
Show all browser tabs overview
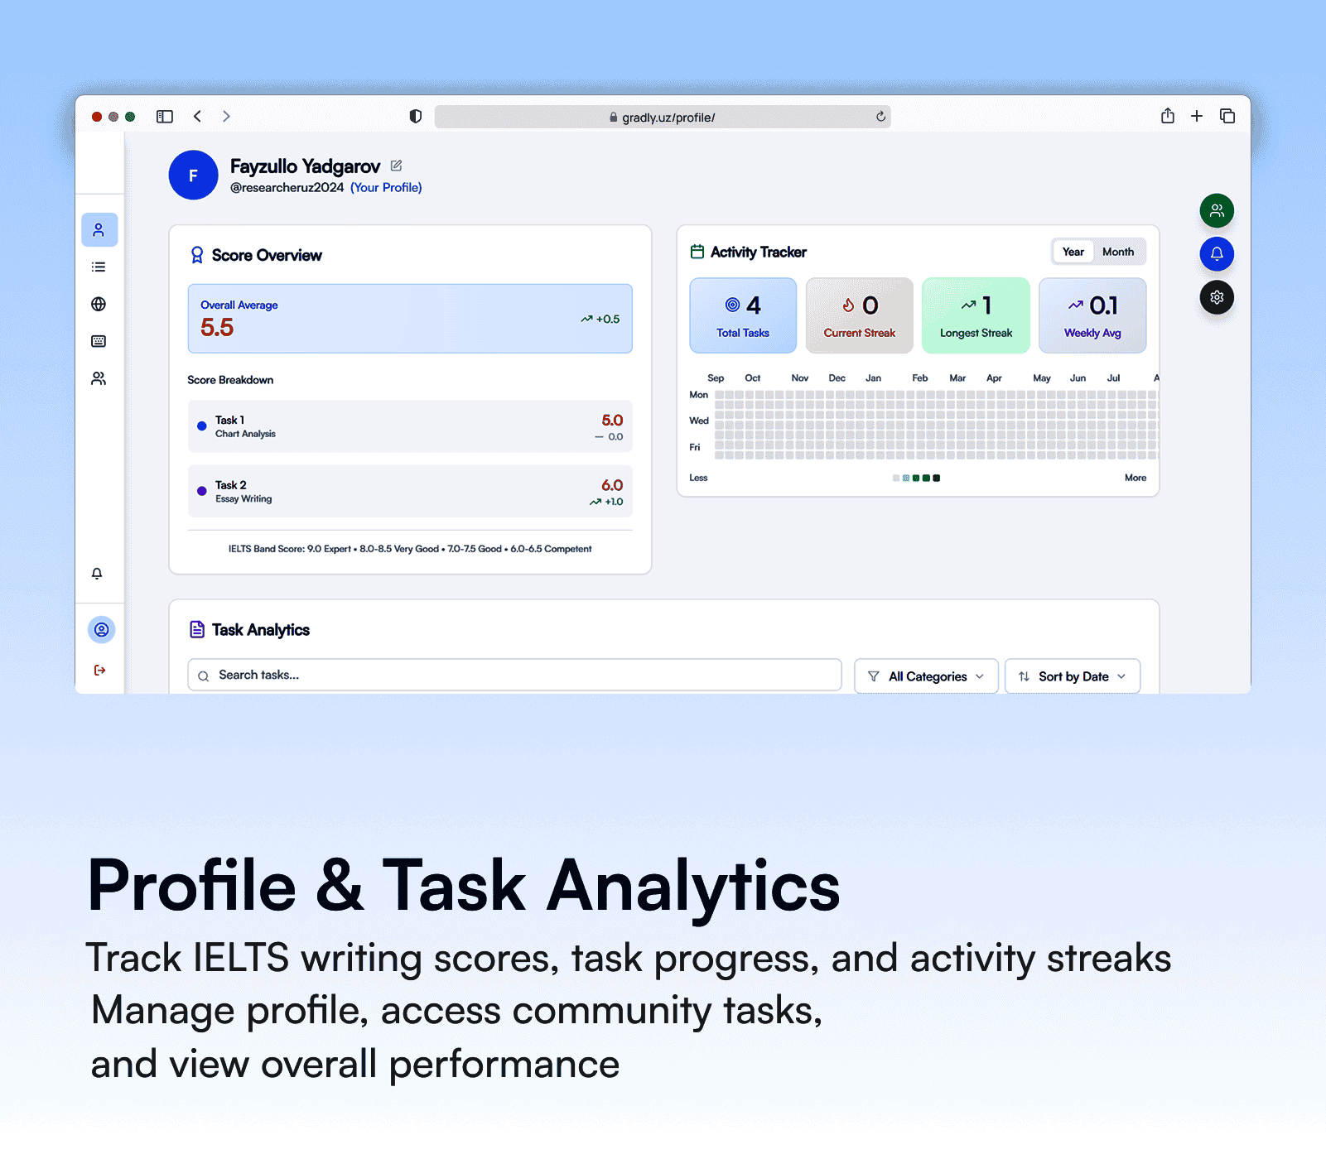point(1227,116)
